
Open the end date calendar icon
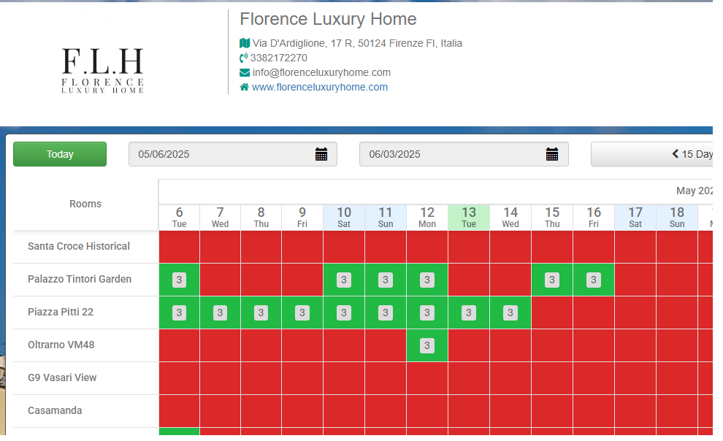click(x=552, y=154)
